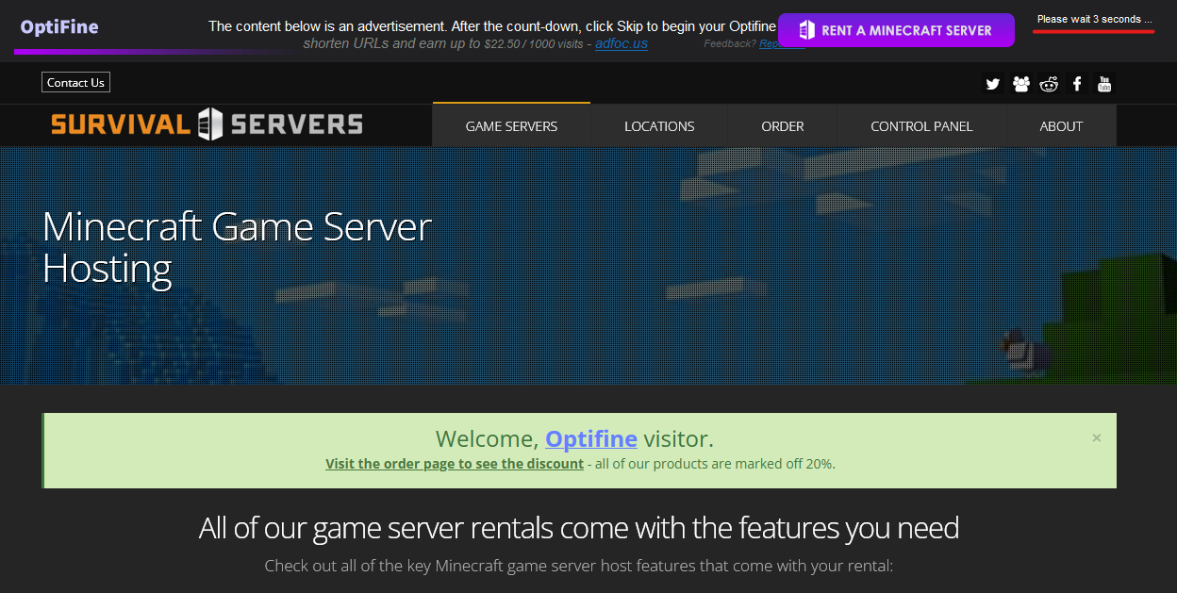This screenshot has width=1177, height=593.
Task: Open the Reddit social icon
Action: [x=1049, y=84]
